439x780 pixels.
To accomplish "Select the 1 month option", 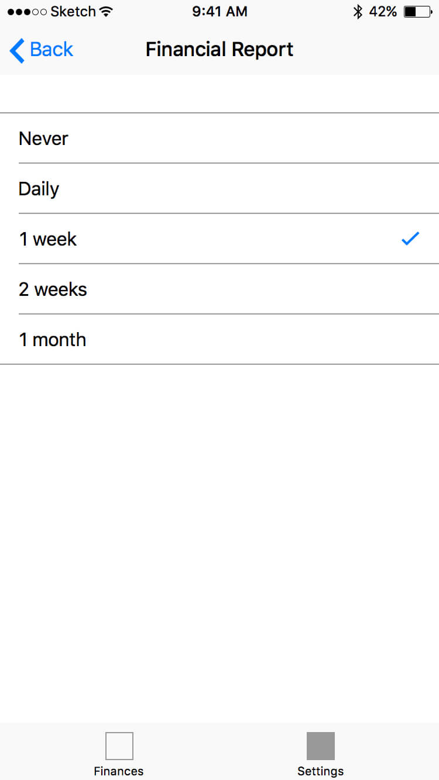I will 220,339.
